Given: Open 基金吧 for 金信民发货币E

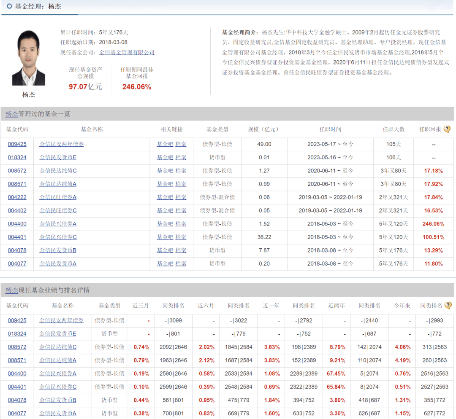Looking at the screenshot, I should [x=165, y=157].
